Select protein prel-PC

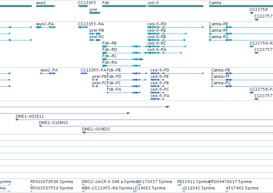[99, 83]
